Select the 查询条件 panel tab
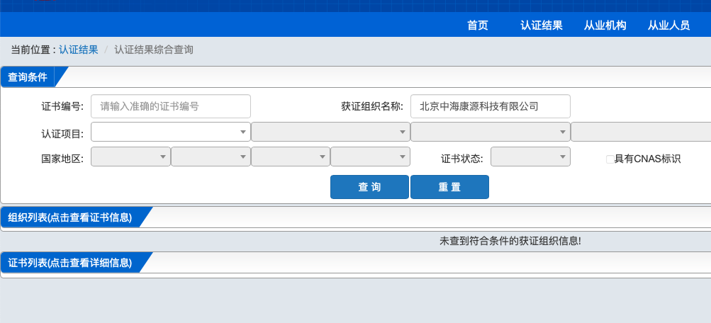711x323 pixels. (28, 77)
